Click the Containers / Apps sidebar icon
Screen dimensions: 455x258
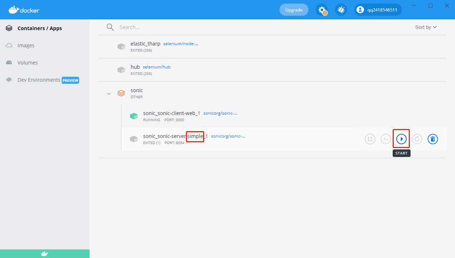(x=9, y=28)
